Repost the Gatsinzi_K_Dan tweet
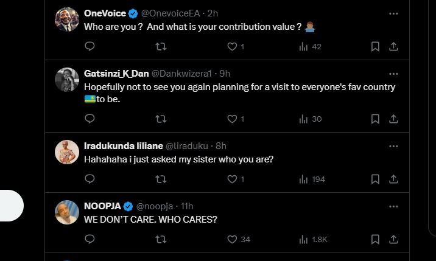This screenshot has height=261, width=436. coord(161,119)
